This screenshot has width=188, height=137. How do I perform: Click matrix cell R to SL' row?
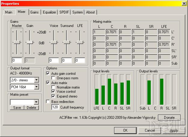pyautogui.click(x=125, y=51)
